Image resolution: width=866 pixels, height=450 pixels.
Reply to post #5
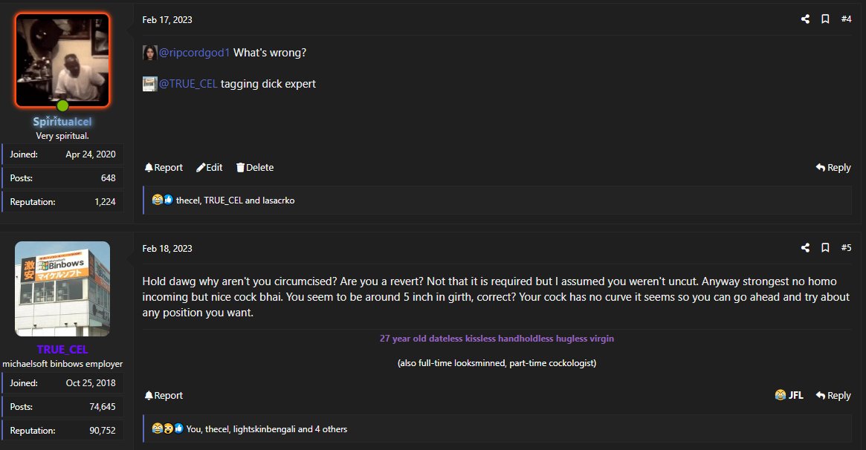click(833, 395)
